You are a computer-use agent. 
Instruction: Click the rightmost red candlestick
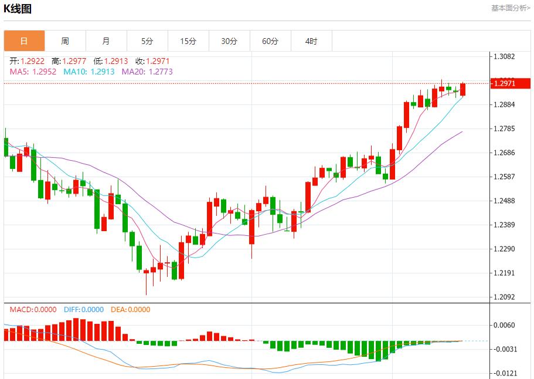(x=463, y=89)
